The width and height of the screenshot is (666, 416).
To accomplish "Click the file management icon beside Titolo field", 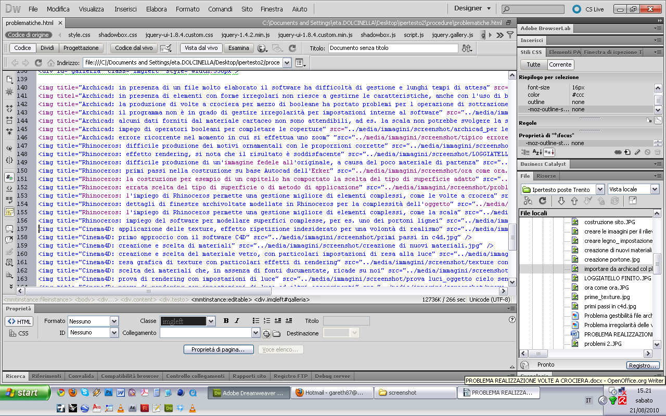I will pos(467,48).
